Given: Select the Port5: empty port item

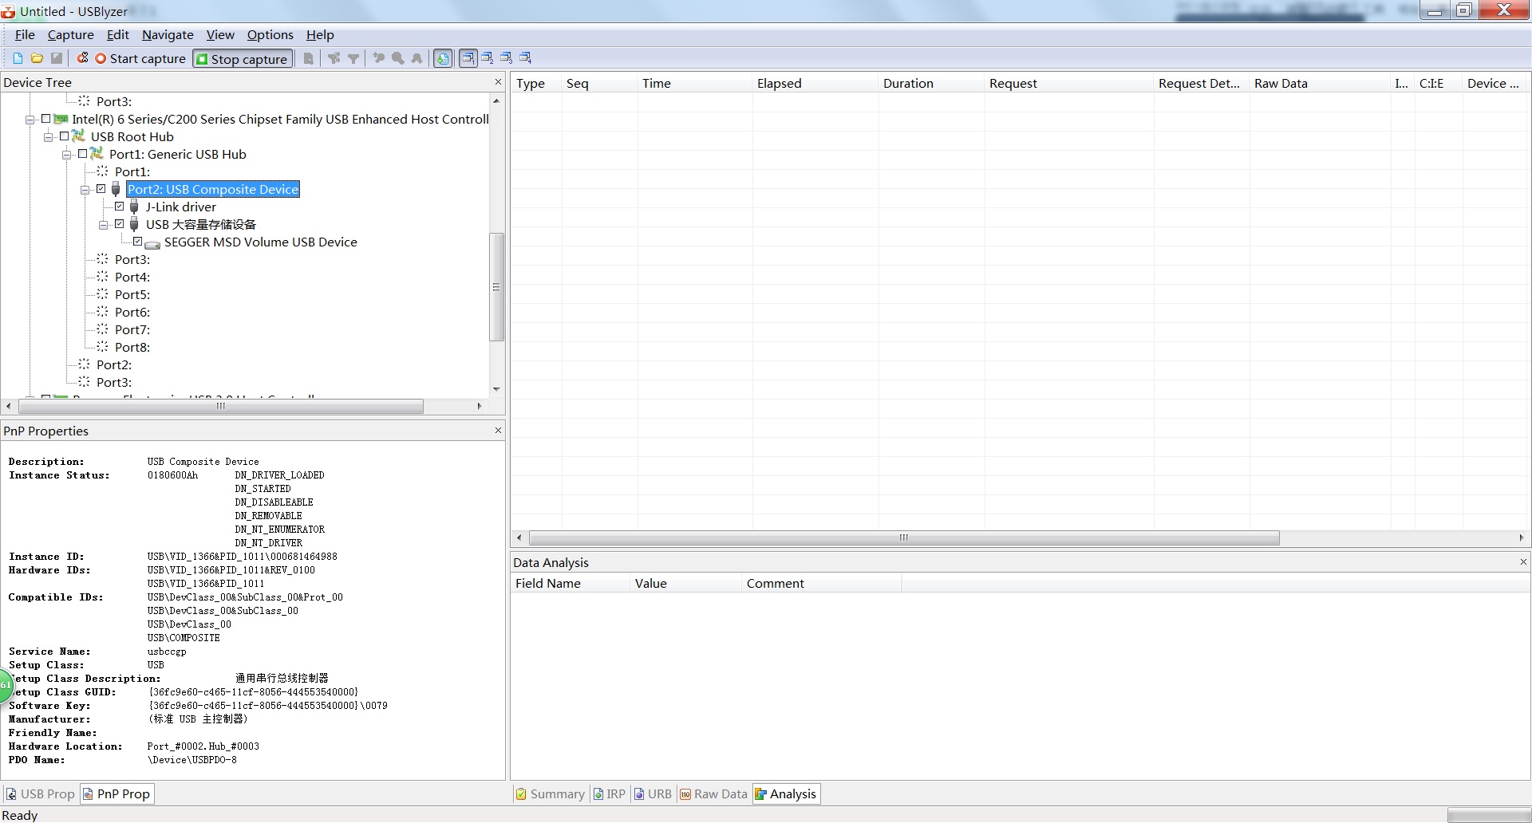Looking at the screenshot, I should (132, 294).
